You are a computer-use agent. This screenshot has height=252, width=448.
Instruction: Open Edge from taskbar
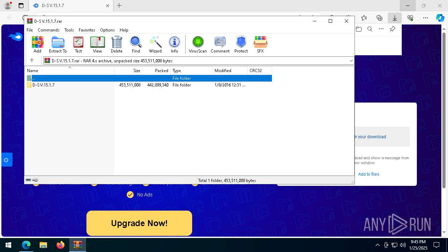pos(26,245)
